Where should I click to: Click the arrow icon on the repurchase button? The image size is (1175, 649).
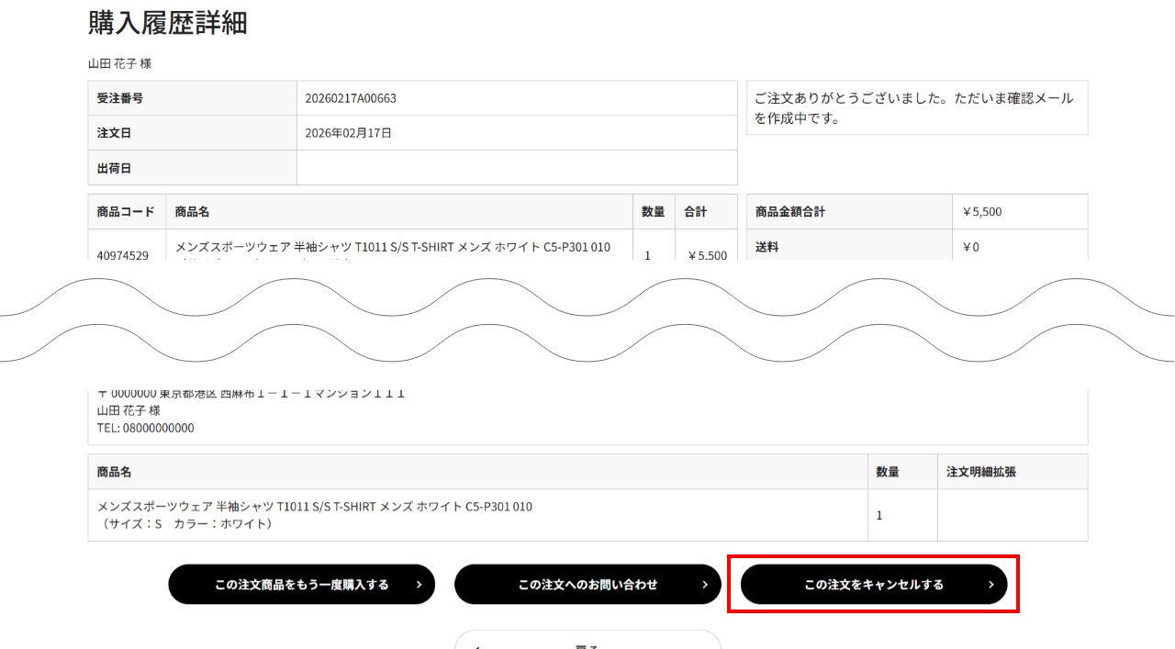(419, 585)
